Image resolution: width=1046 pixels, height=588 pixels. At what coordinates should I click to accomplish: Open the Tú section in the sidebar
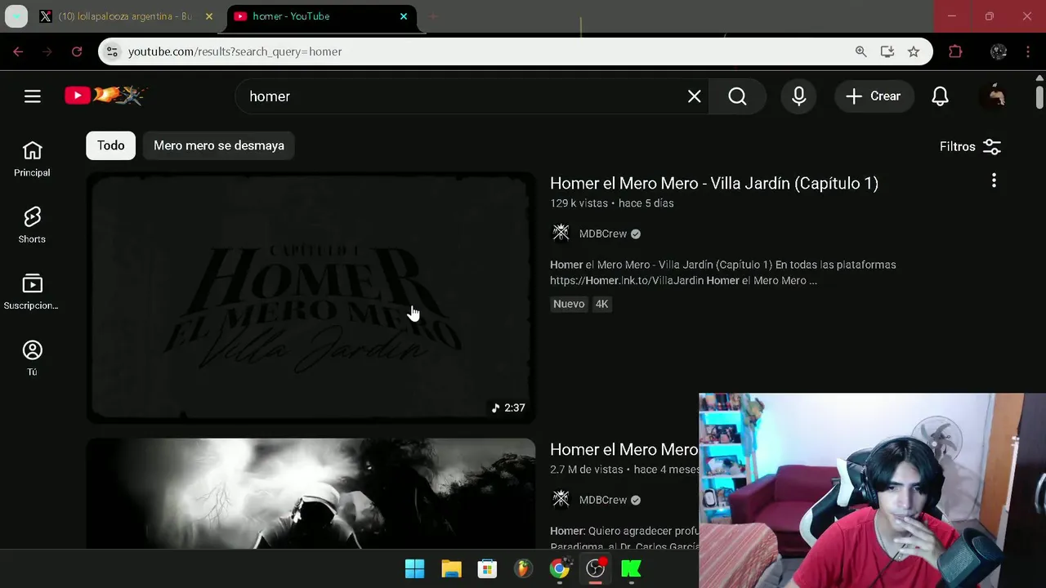point(32,358)
